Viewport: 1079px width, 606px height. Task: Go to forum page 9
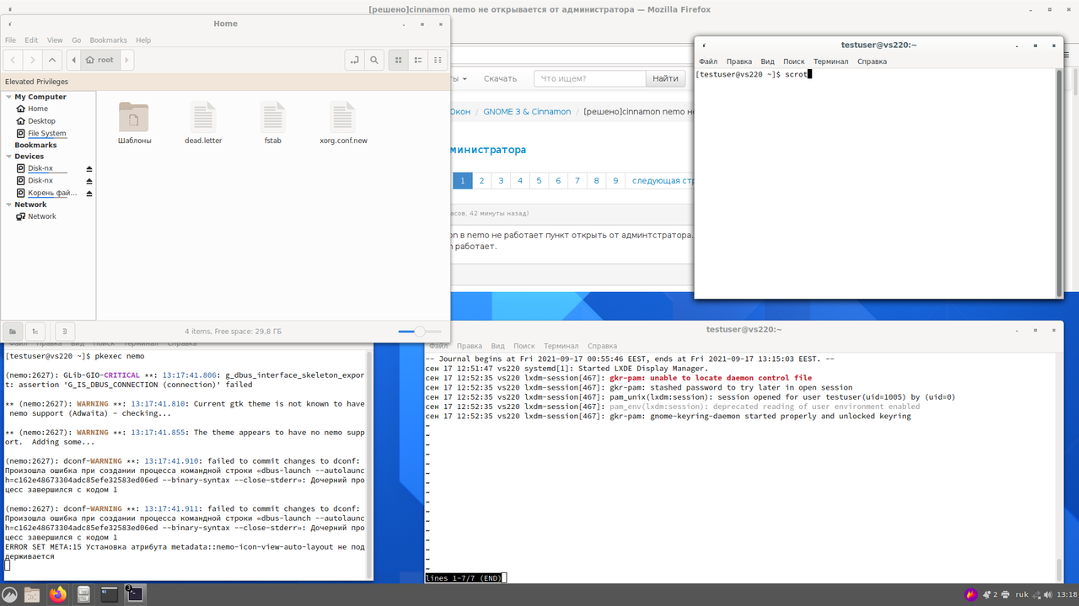pyautogui.click(x=615, y=181)
